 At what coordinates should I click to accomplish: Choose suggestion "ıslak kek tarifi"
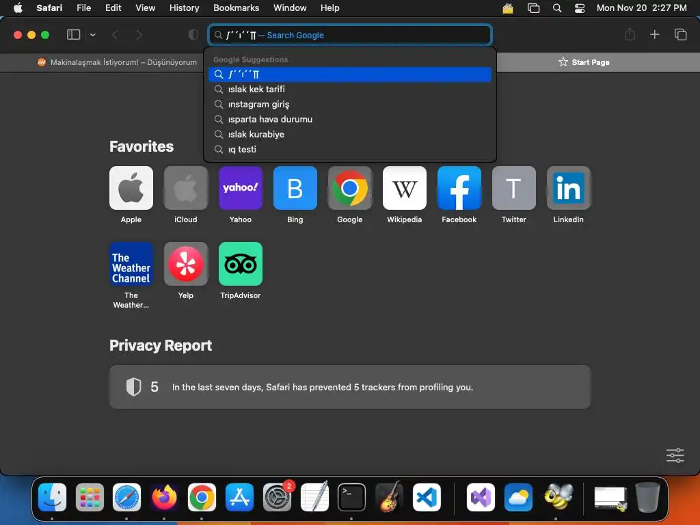[350, 90]
